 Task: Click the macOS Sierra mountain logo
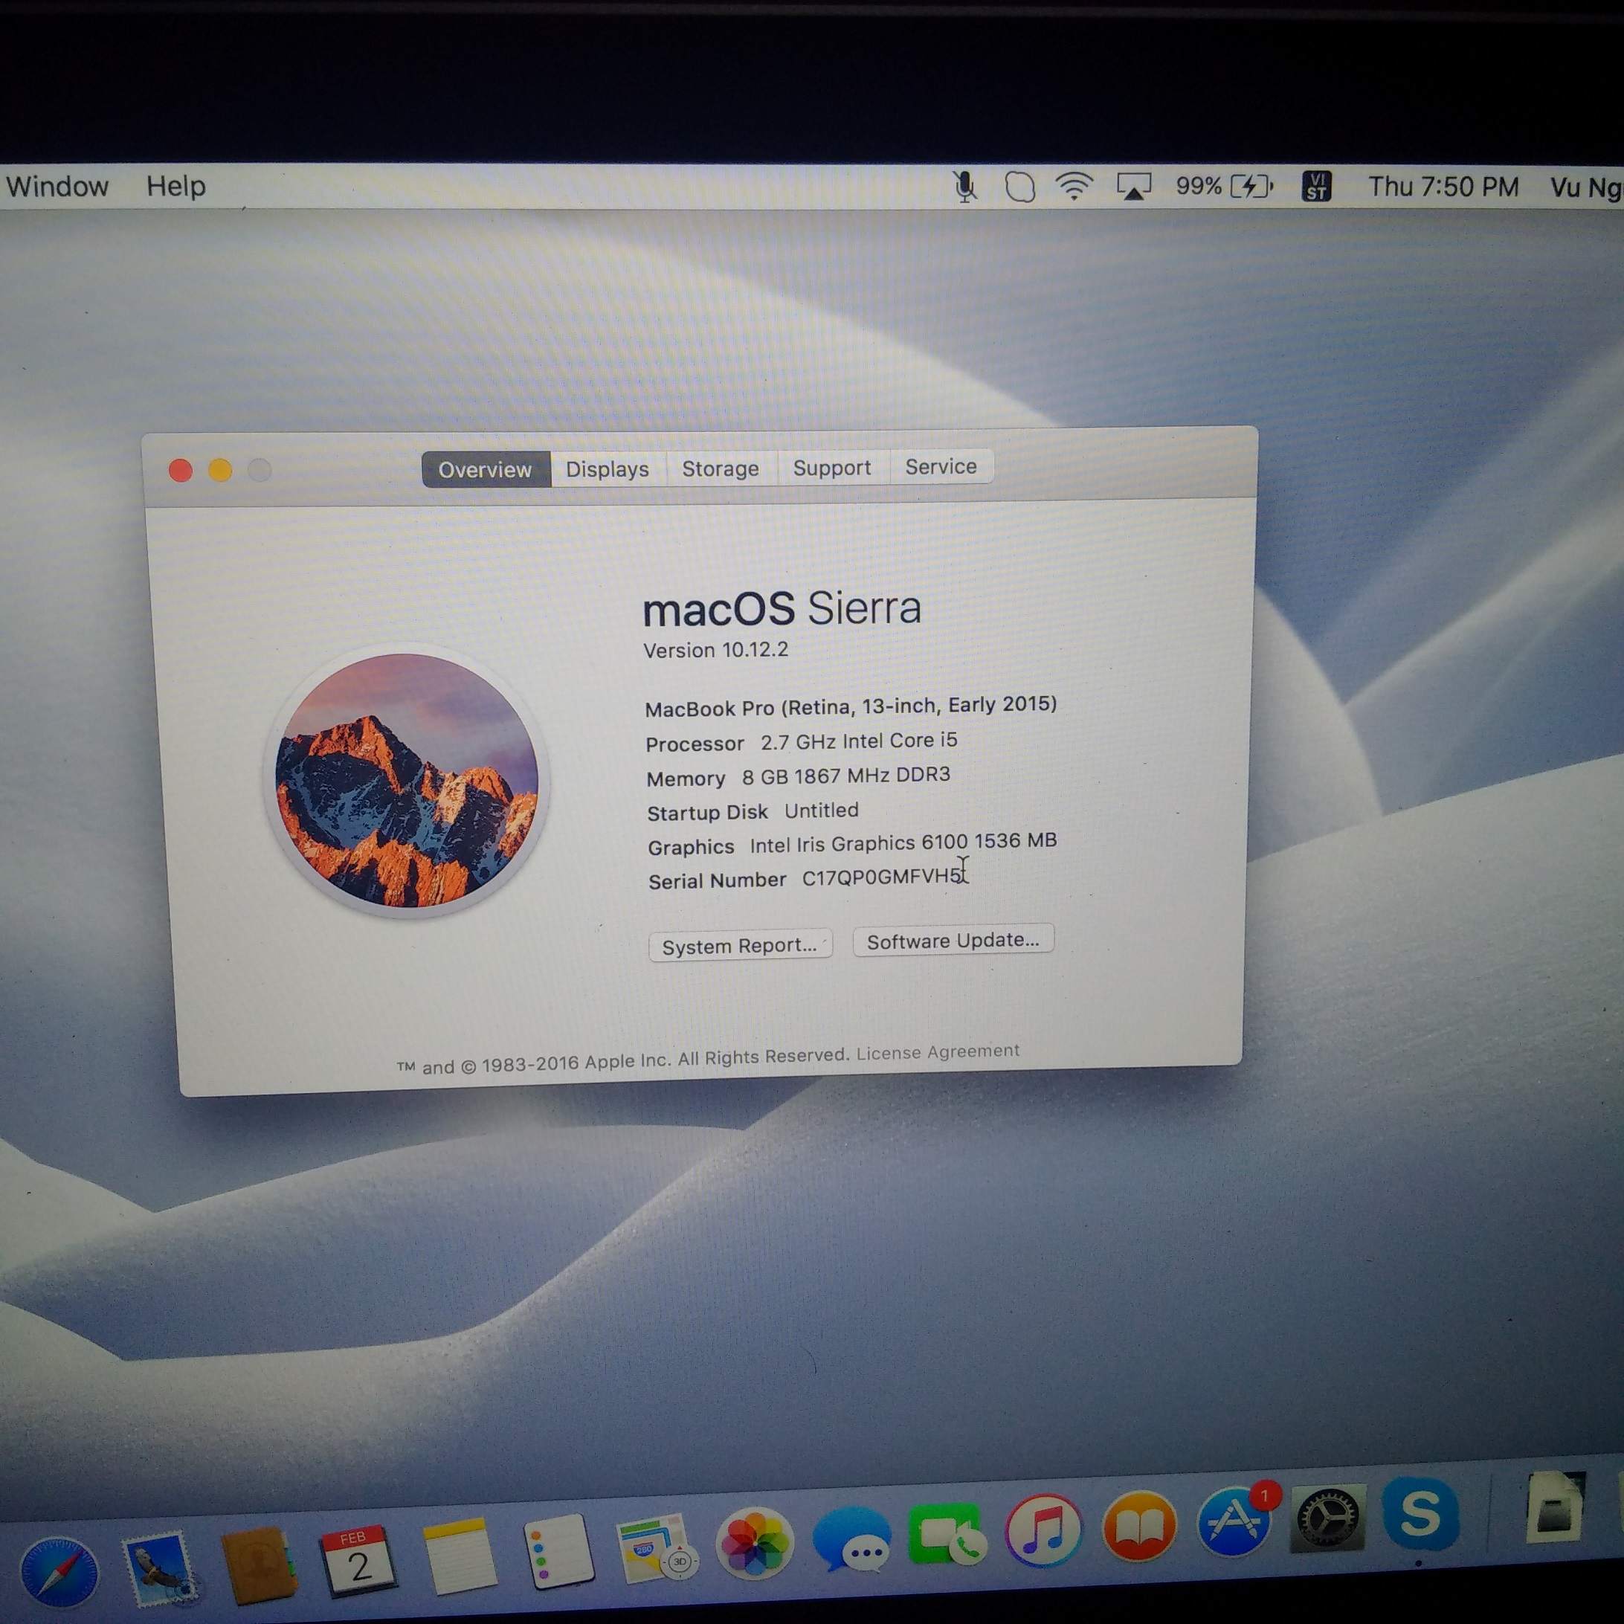click(407, 780)
